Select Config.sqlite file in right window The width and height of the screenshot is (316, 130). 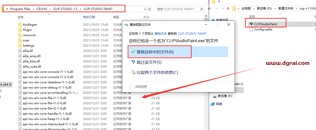pos(263,29)
